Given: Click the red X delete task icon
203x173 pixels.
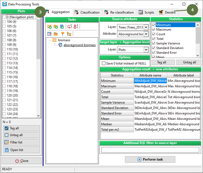Looking at the screenshot, I should coord(76,27).
